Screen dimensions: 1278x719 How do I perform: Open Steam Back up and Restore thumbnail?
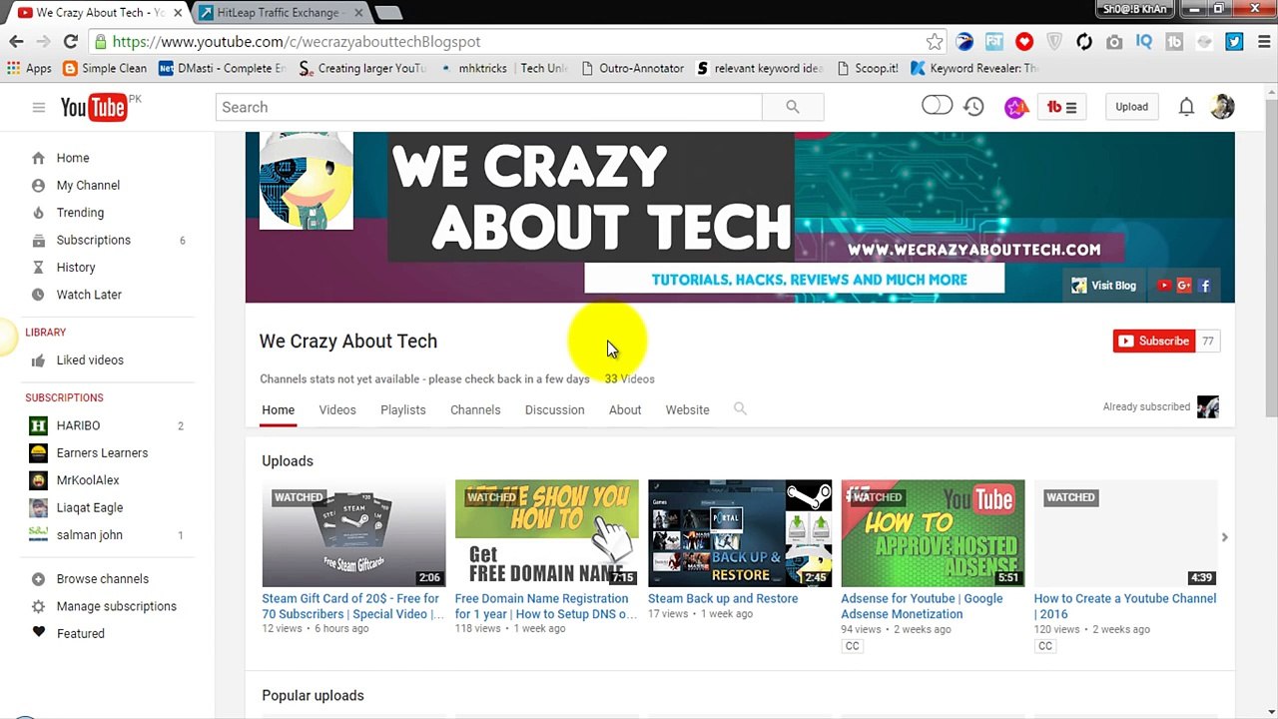(x=740, y=533)
